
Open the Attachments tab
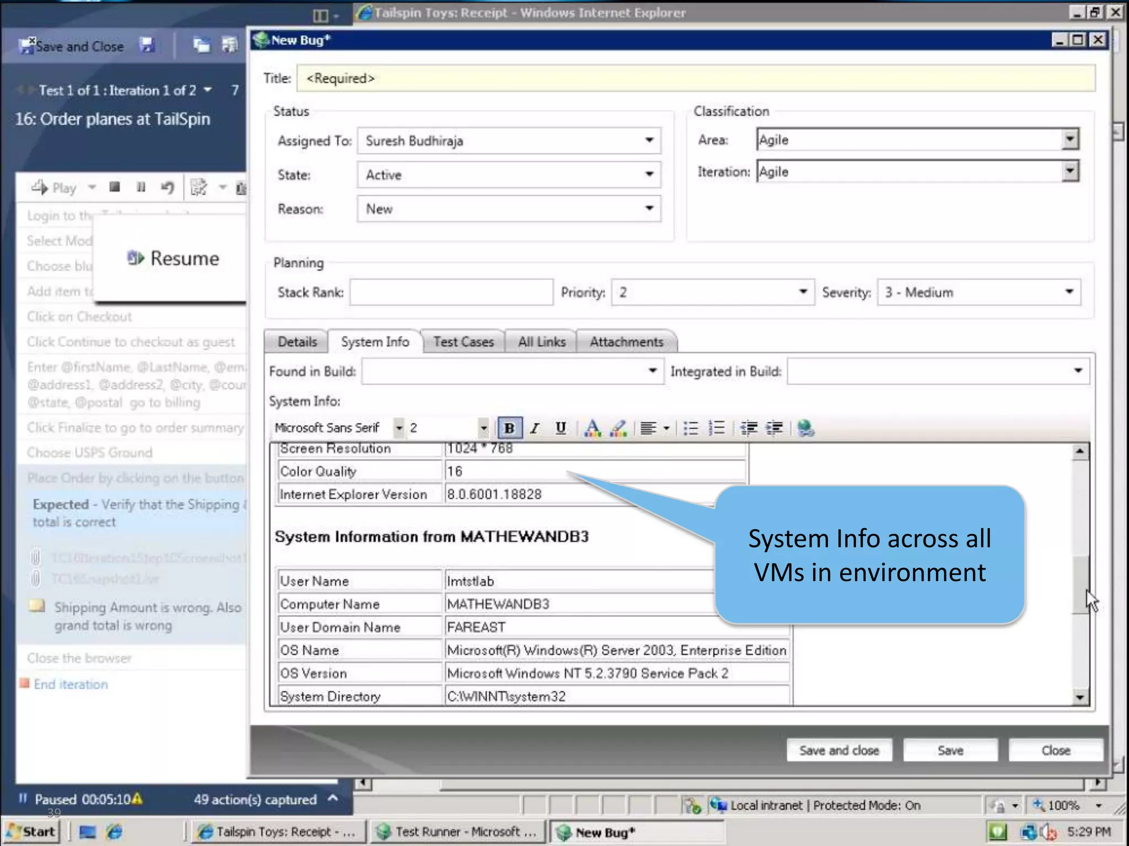pos(626,342)
